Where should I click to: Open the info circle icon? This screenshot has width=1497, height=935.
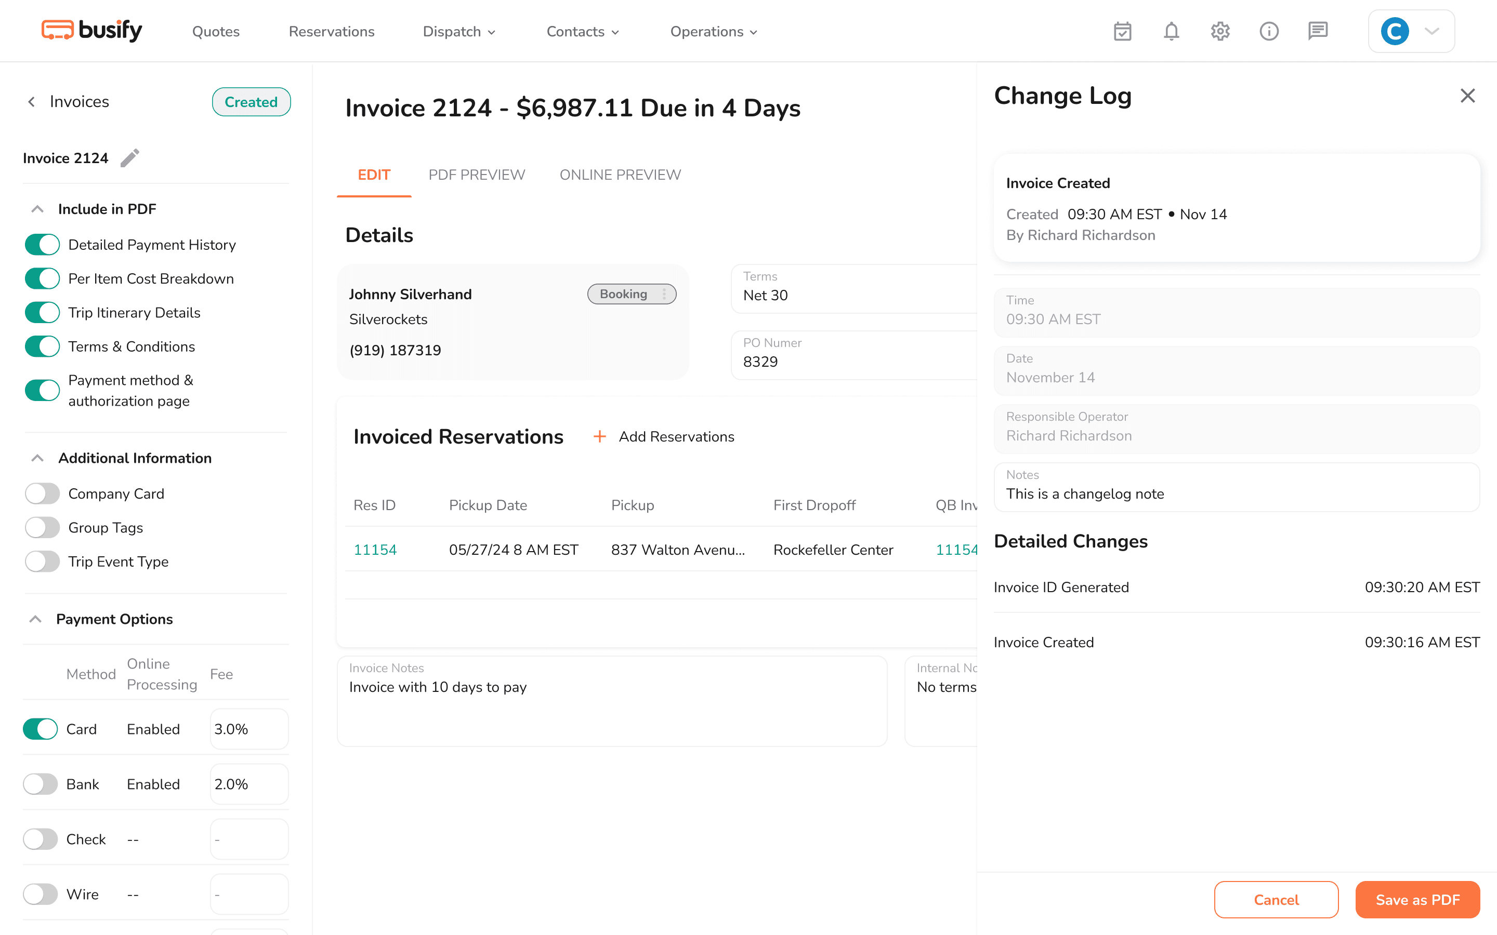pos(1269,31)
